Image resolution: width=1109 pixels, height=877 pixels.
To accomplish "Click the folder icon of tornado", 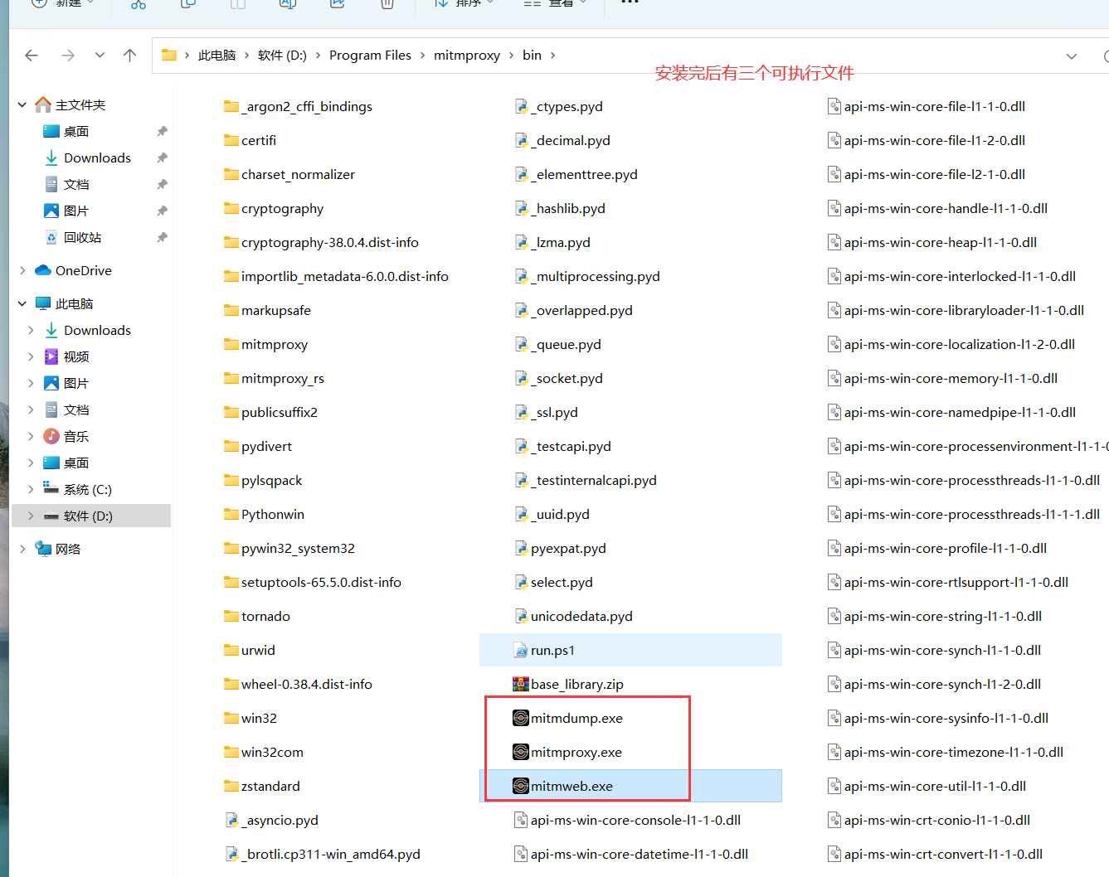I will tap(231, 616).
